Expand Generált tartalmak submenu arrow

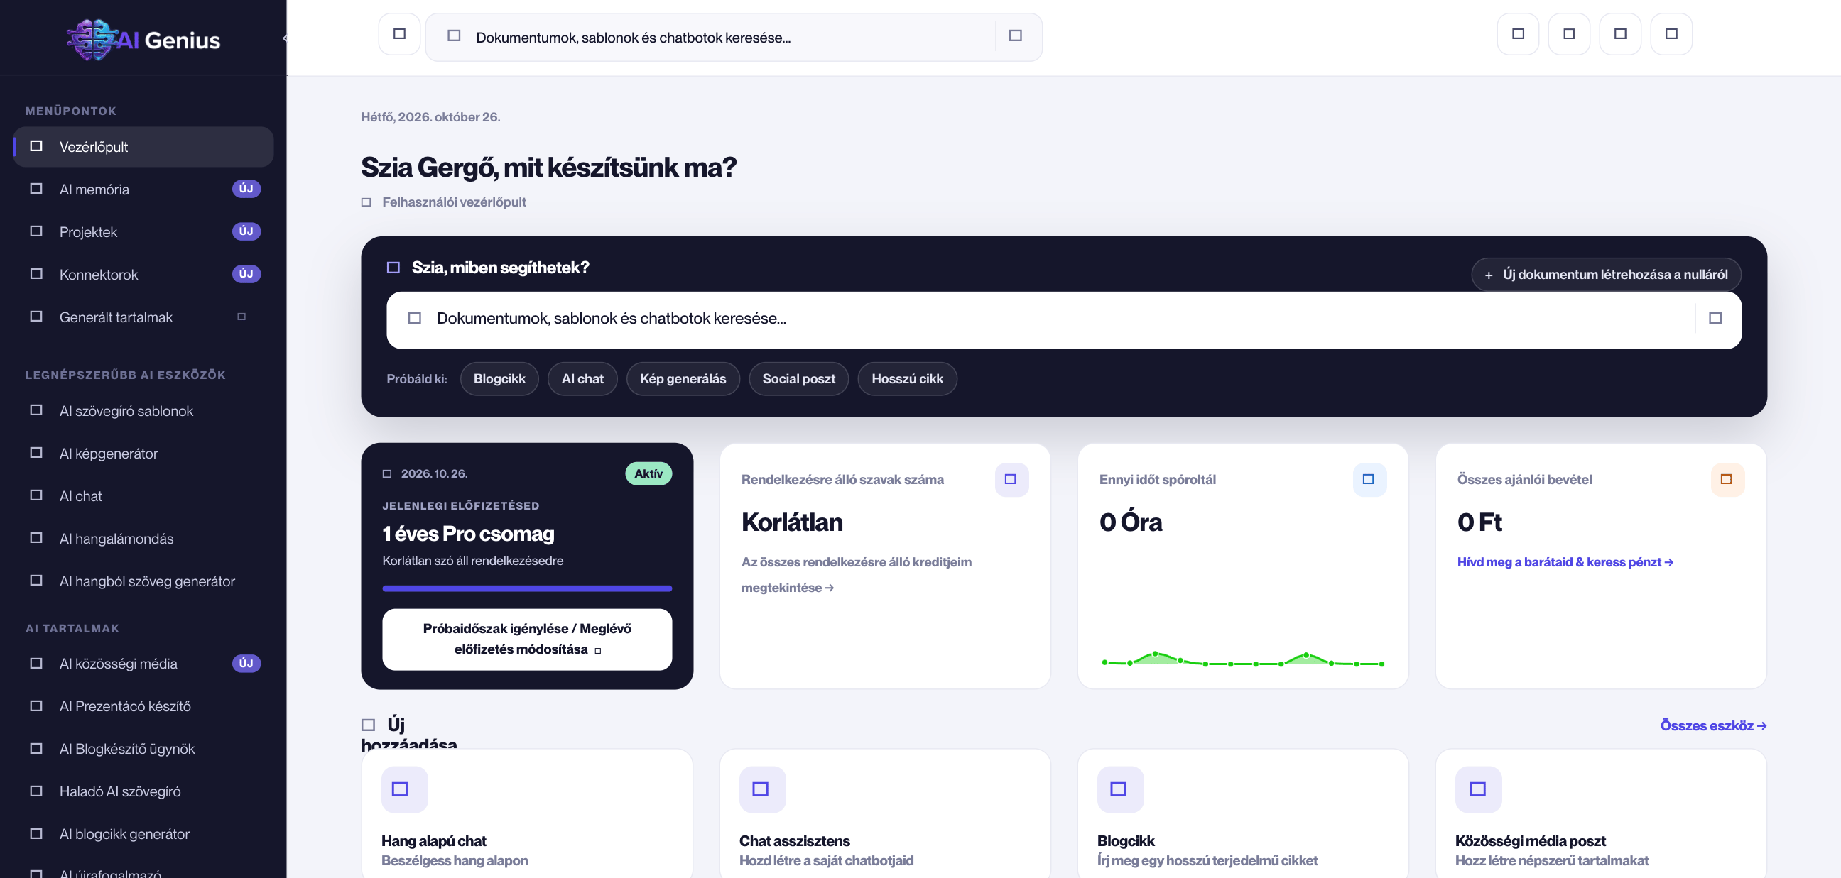point(241,317)
